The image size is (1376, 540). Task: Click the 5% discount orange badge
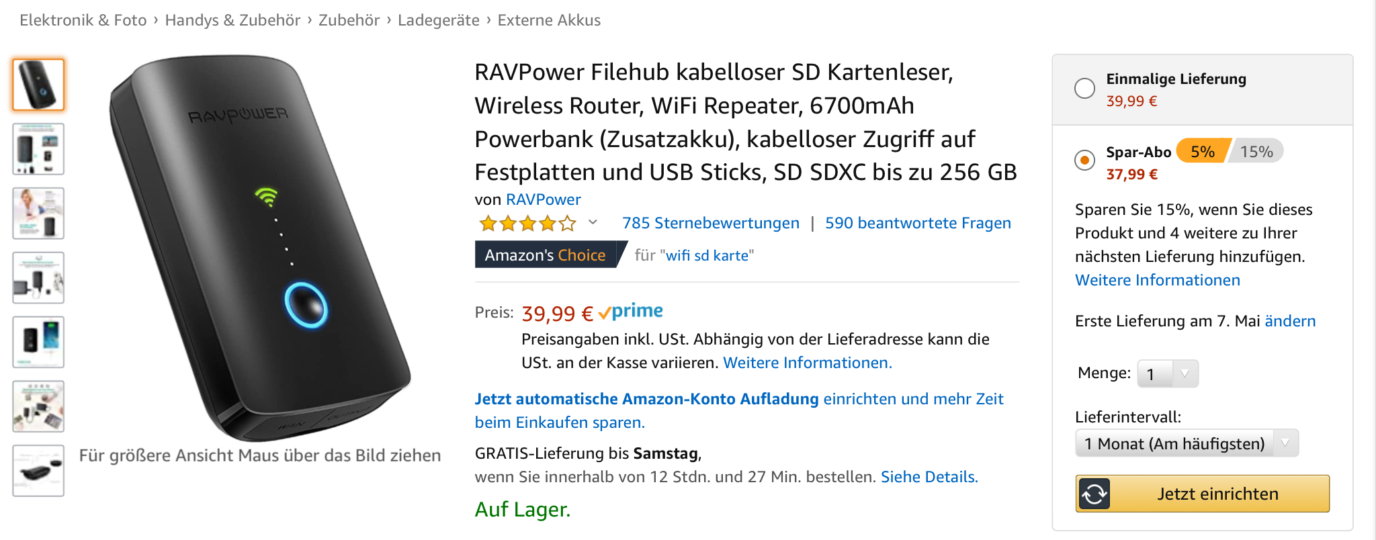coord(1202,152)
